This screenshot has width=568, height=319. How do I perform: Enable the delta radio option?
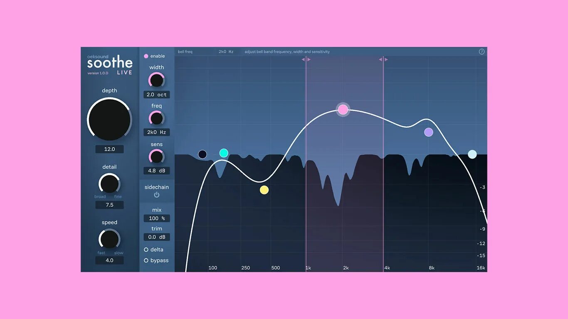(x=146, y=250)
